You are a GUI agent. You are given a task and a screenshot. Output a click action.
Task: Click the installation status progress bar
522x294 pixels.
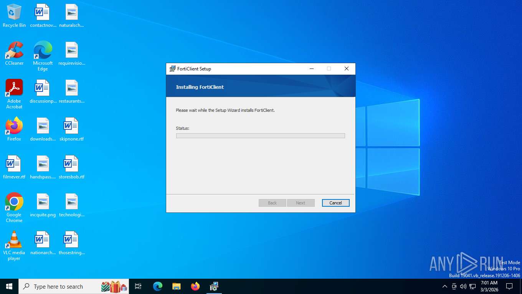(x=260, y=136)
